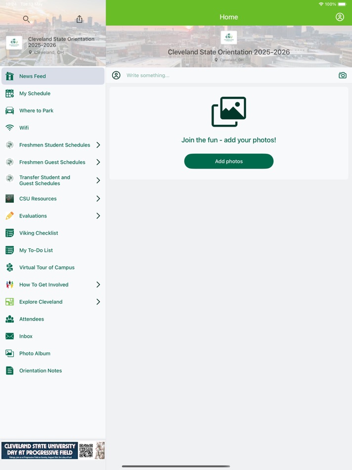
Task: Open Where to Park menu item
Action: click(x=53, y=111)
